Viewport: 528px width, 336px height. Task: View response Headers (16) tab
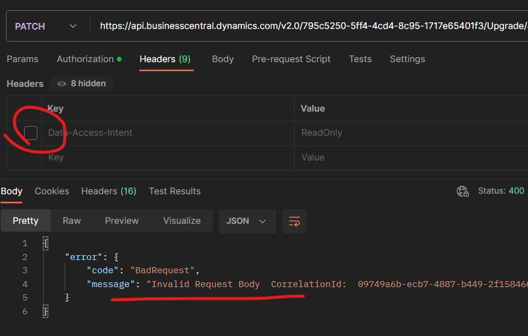[x=109, y=191]
